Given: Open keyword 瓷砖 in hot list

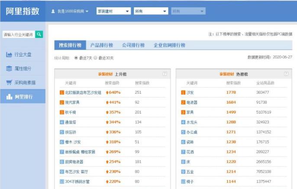Looking at the screenshot, I should click(x=190, y=142).
